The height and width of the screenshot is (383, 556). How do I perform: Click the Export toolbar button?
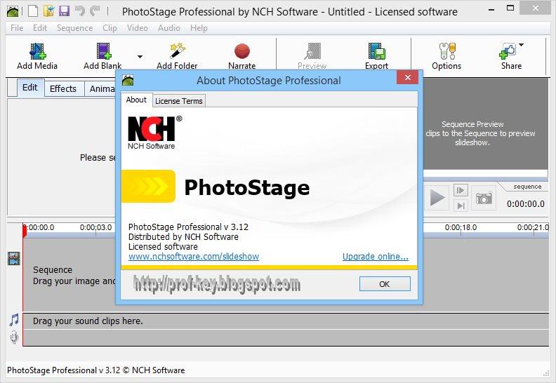coord(376,56)
